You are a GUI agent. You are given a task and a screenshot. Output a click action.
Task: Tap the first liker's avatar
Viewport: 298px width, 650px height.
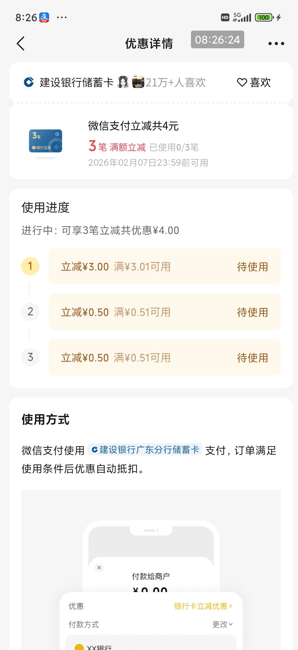123,82
